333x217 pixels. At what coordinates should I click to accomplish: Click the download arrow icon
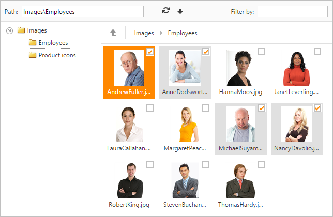click(x=180, y=10)
